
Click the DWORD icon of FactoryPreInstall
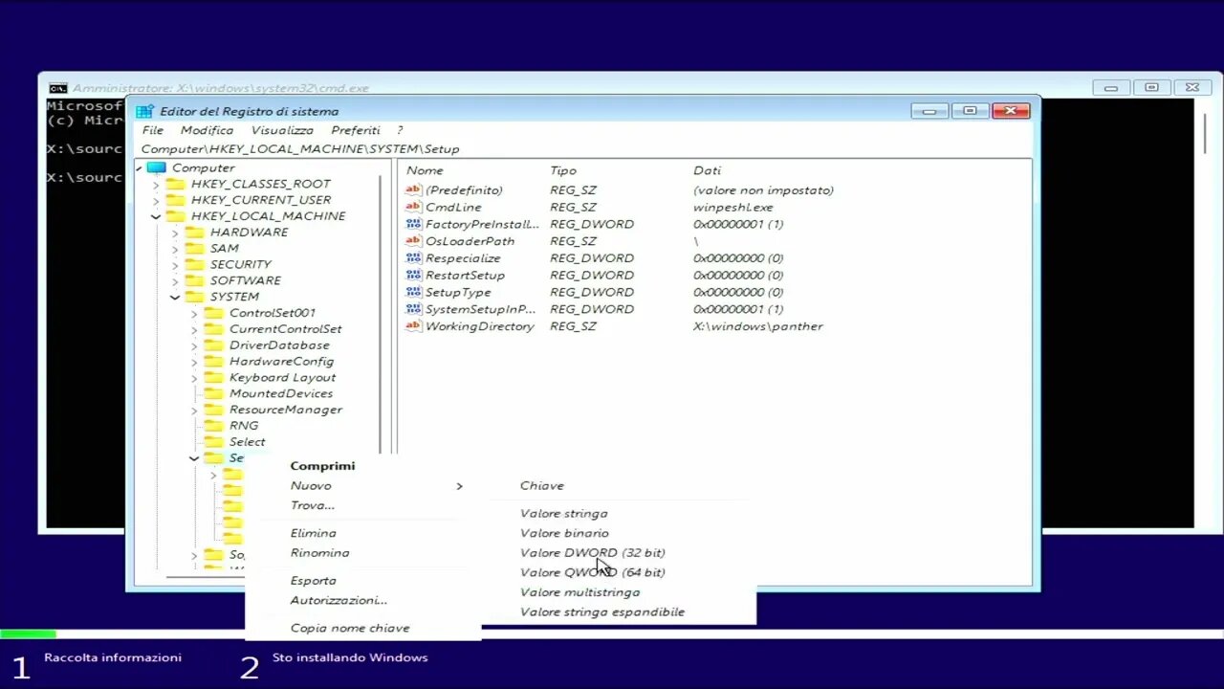(413, 224)
